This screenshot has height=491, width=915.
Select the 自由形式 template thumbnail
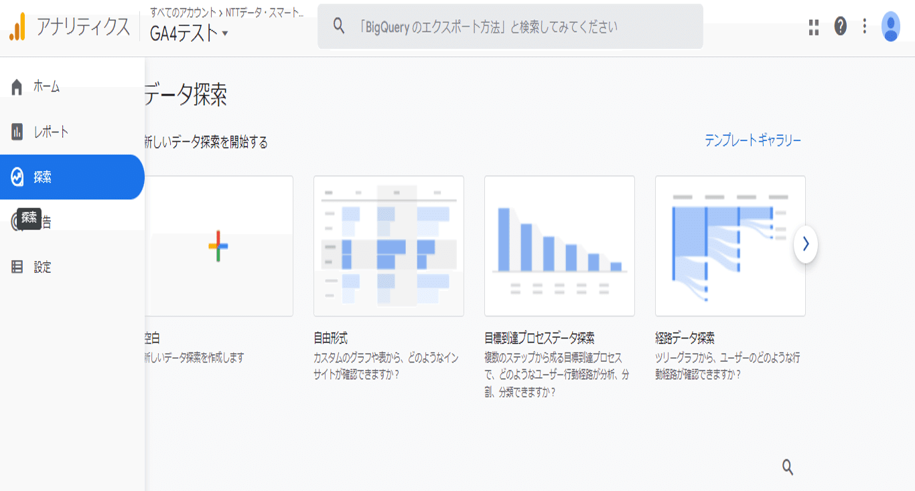tap(389, 246)
